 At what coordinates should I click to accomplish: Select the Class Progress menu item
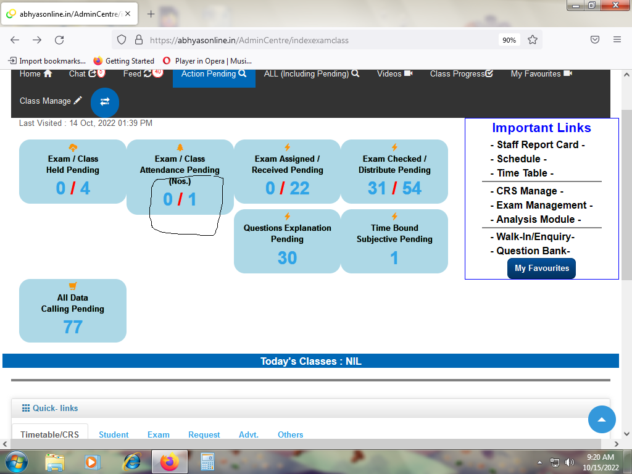click(x=461, y=73)
